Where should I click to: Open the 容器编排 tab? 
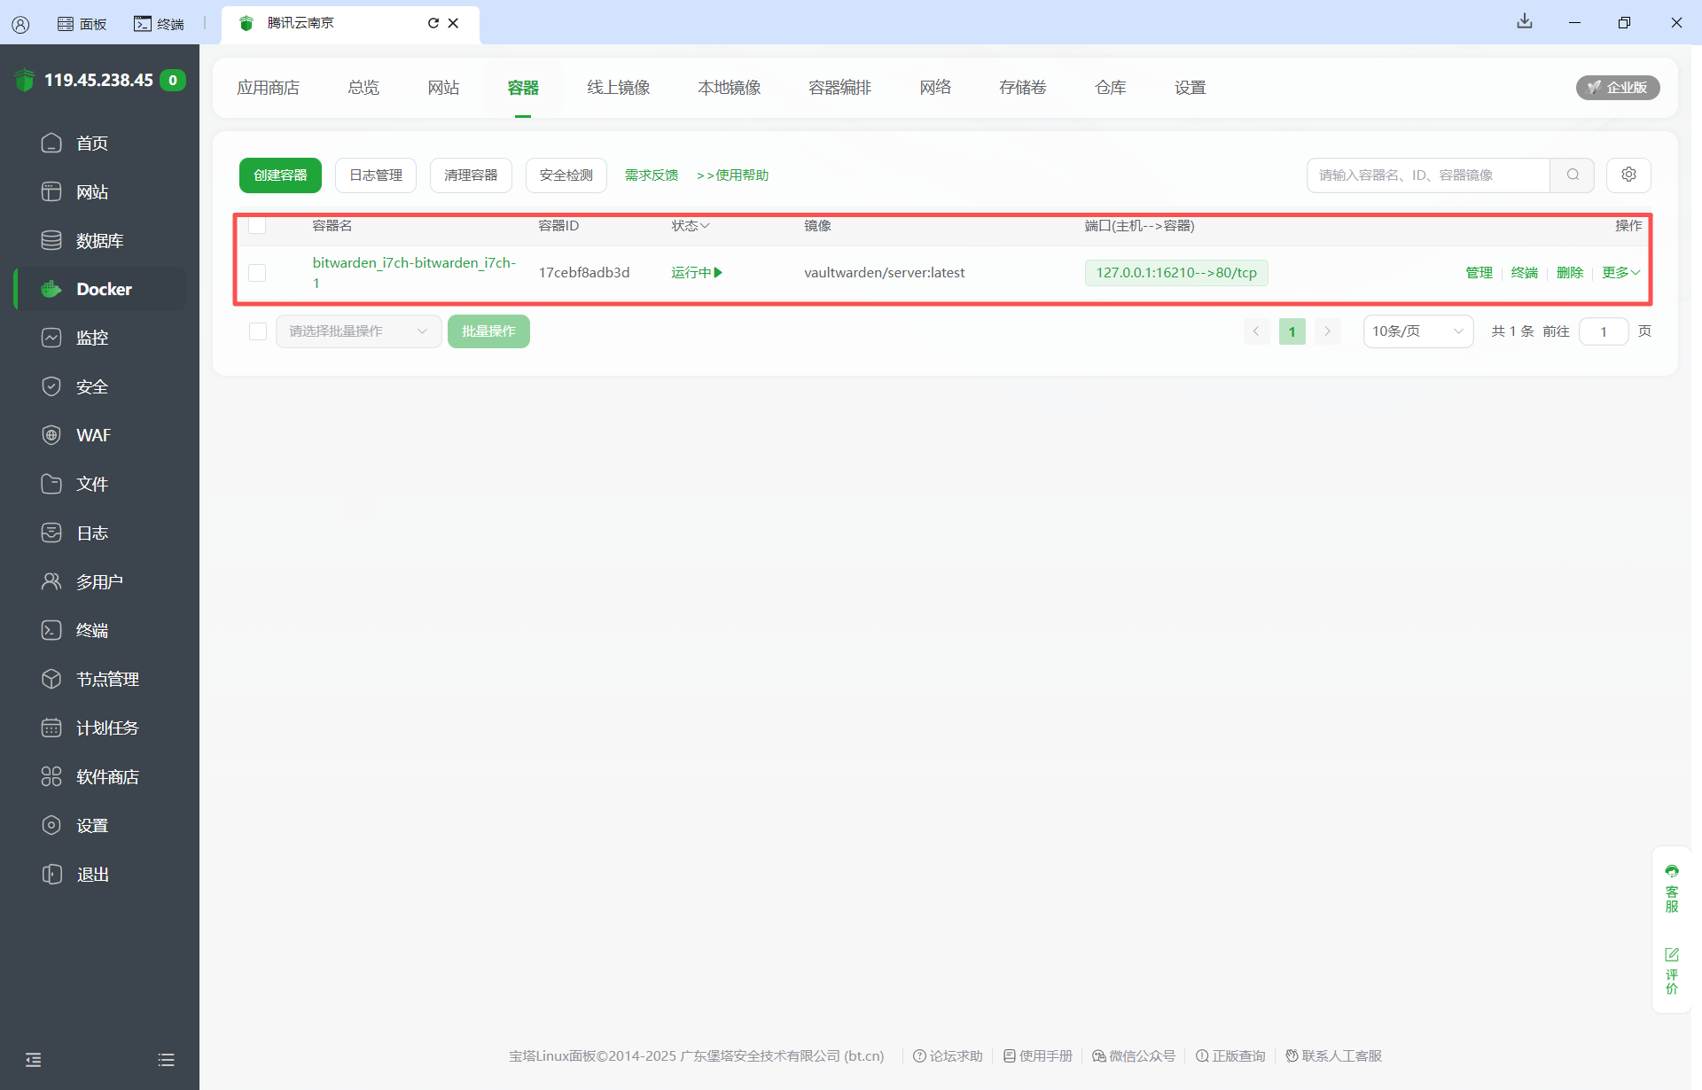(x=839, y=88)
